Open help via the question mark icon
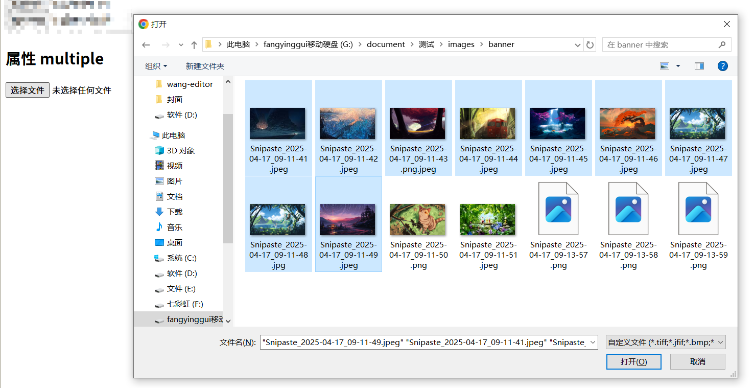Image resolution: width=754 pixels, height=388 pixels. click(x=723, y=65)
